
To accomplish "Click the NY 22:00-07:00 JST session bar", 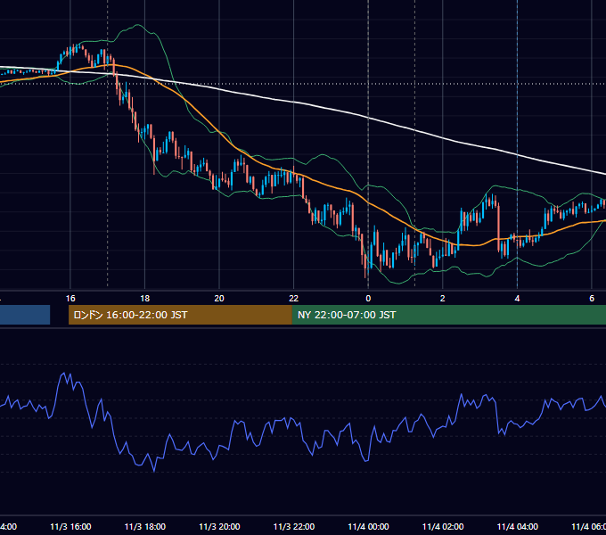I will click(x=448, y=315).
